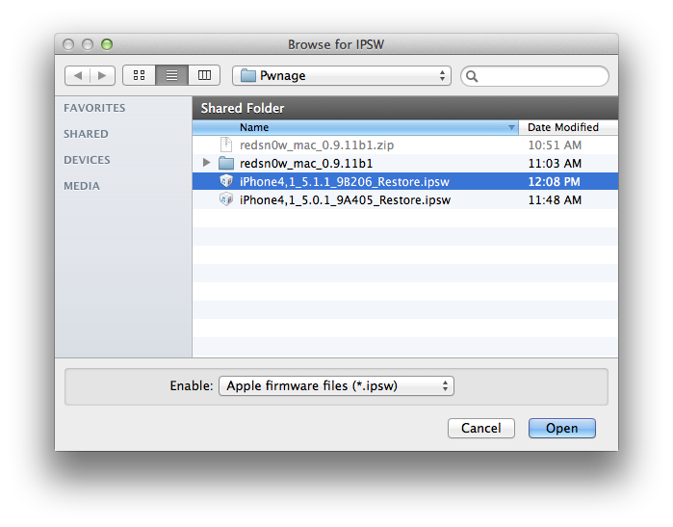Click the 11:48 AM date cell
Screen dimensions: 673x527
coord(555,200)
